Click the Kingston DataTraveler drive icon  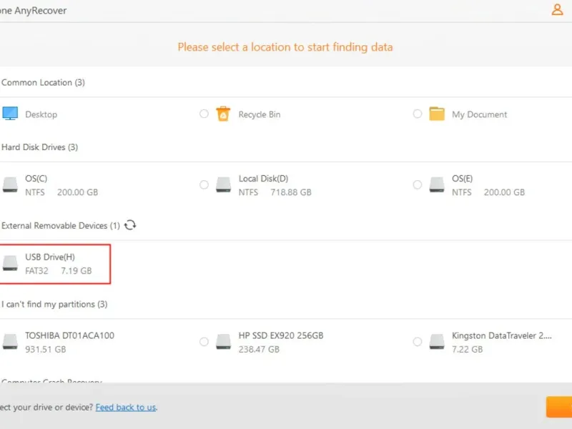pos(437,342)
